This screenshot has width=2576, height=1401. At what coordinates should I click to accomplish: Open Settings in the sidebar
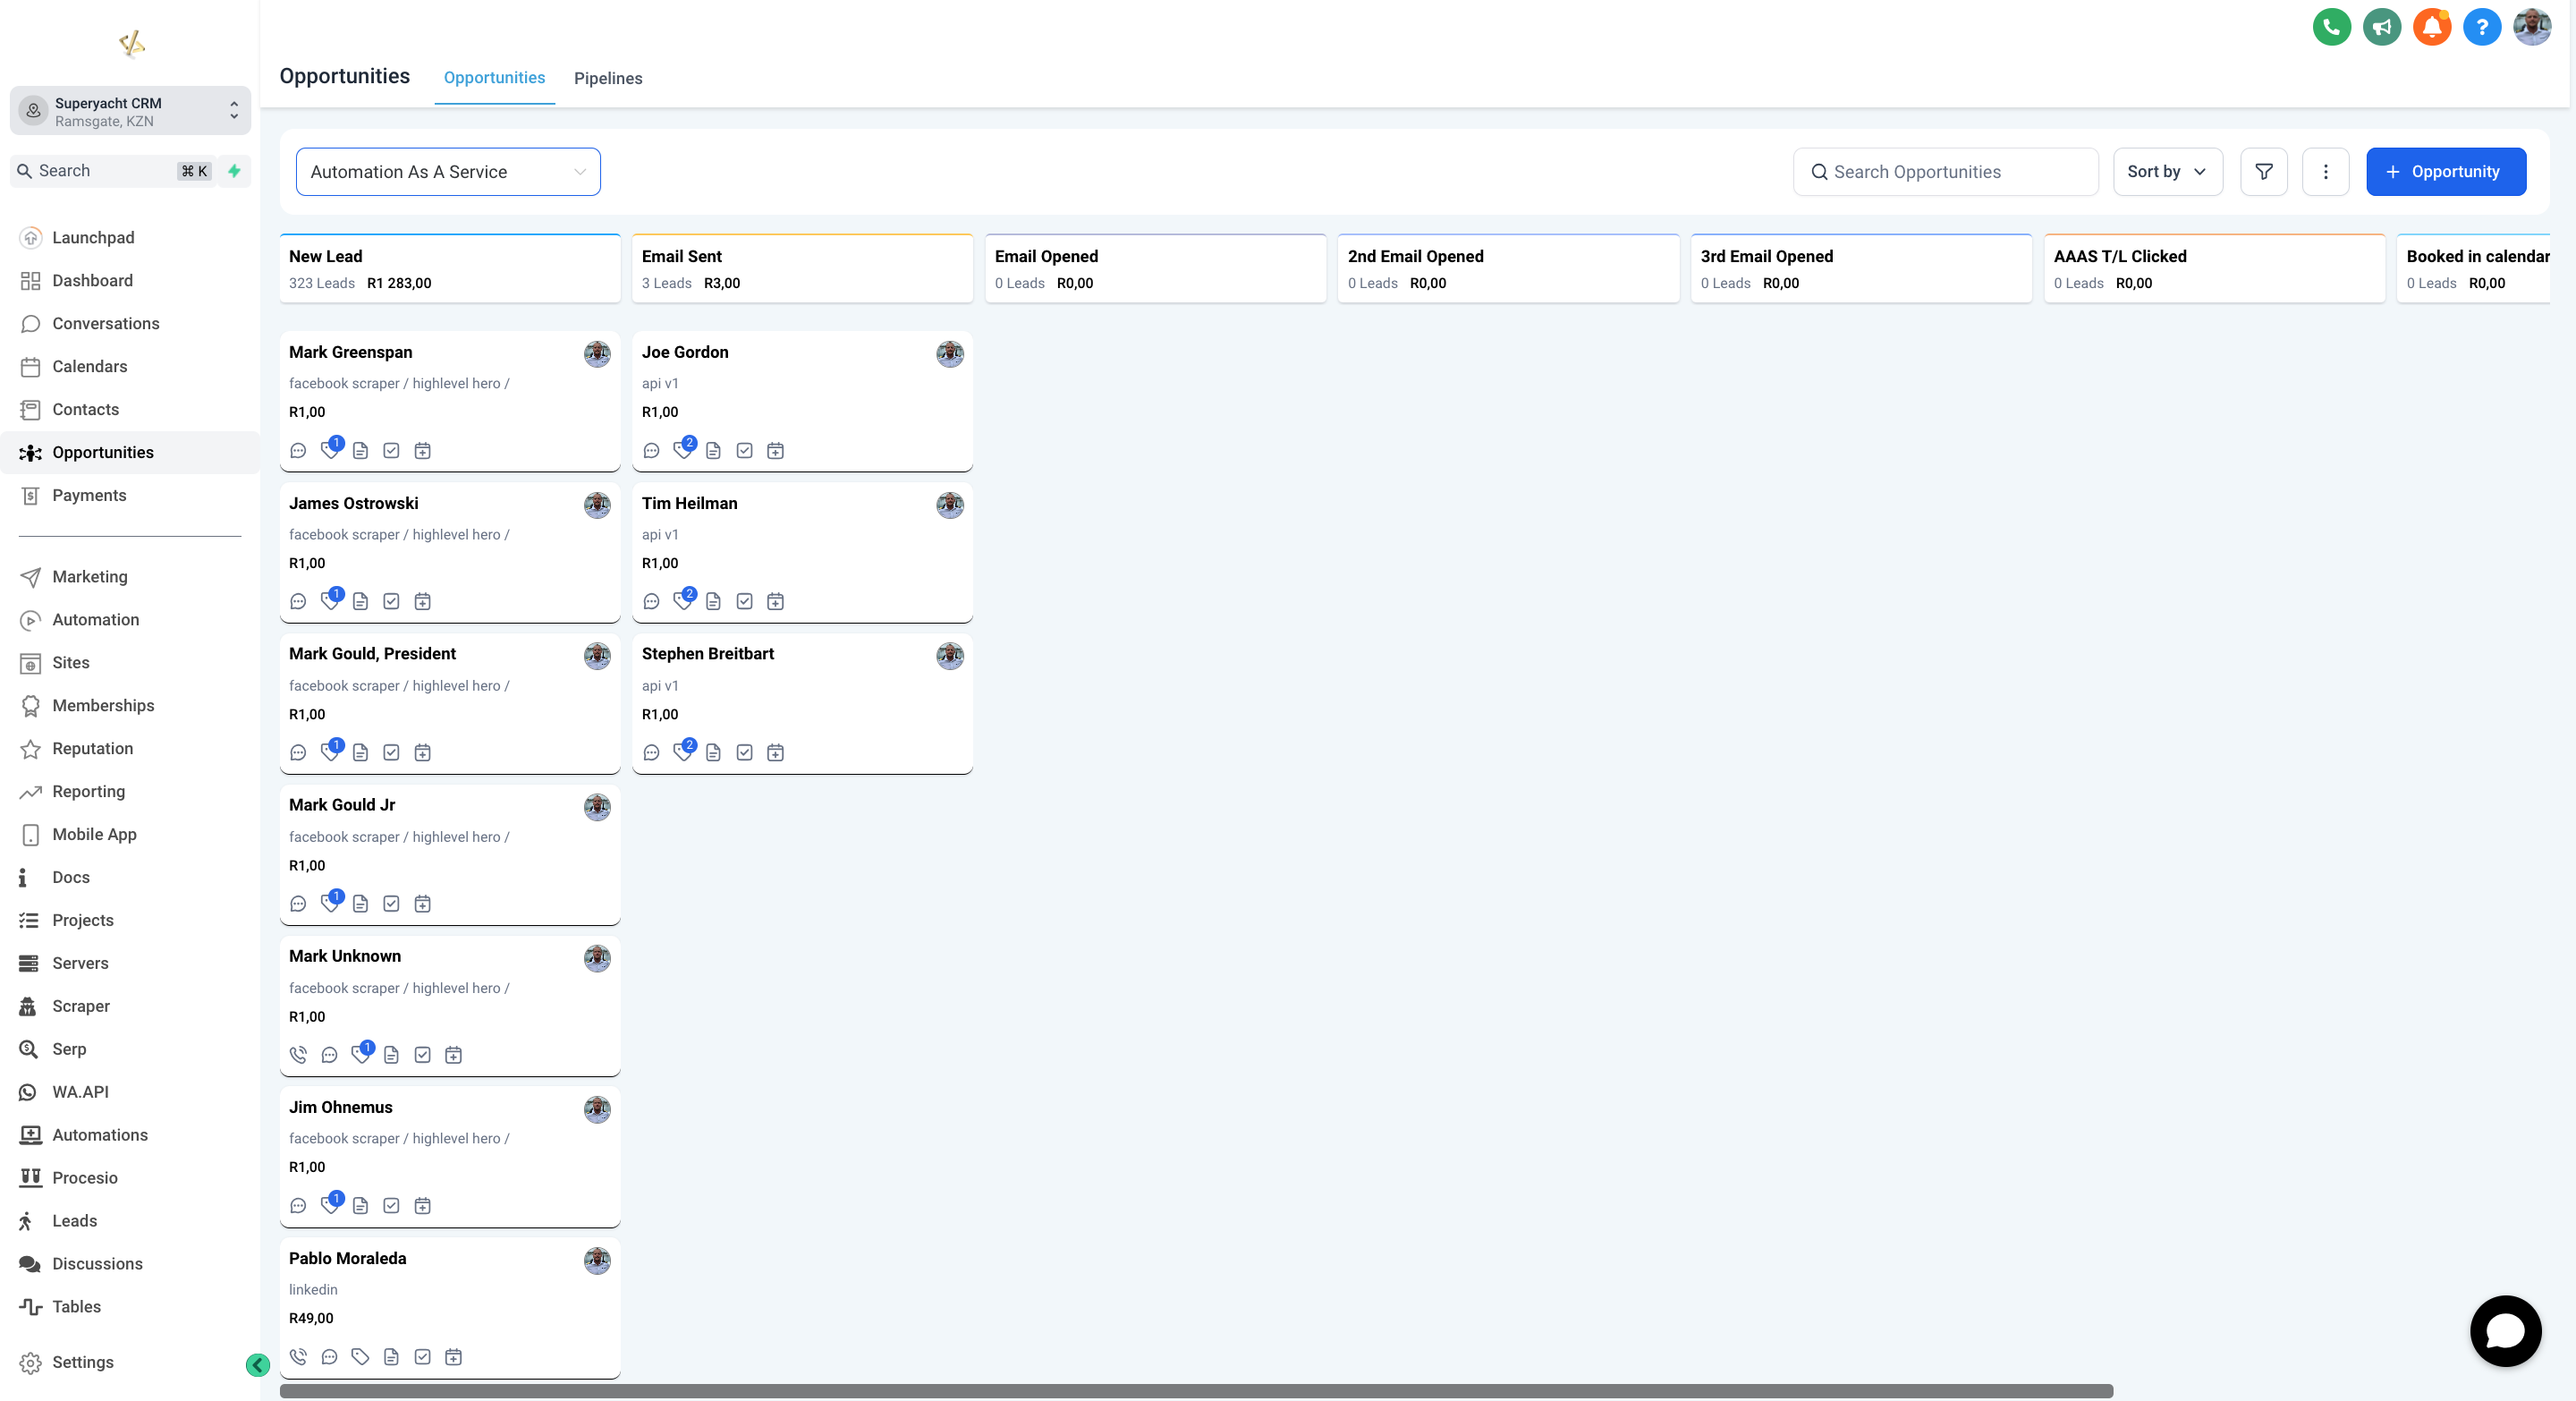(130, 1363)
